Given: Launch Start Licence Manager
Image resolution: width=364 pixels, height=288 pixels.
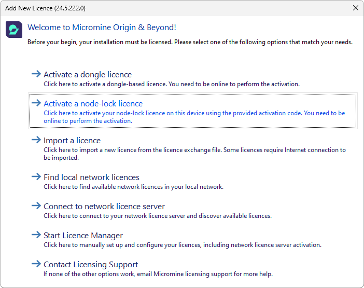Looking at the screenshot, I should [x=83, y=236].
